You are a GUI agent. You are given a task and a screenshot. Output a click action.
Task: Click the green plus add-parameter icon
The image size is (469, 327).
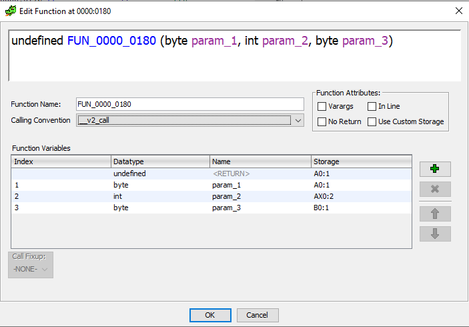click(435, 169)
